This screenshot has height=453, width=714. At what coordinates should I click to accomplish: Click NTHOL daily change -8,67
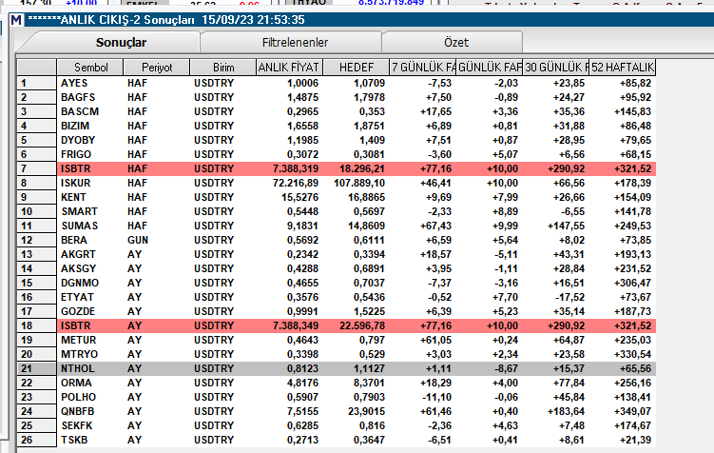pyautogui.click(x=506, y=368)
